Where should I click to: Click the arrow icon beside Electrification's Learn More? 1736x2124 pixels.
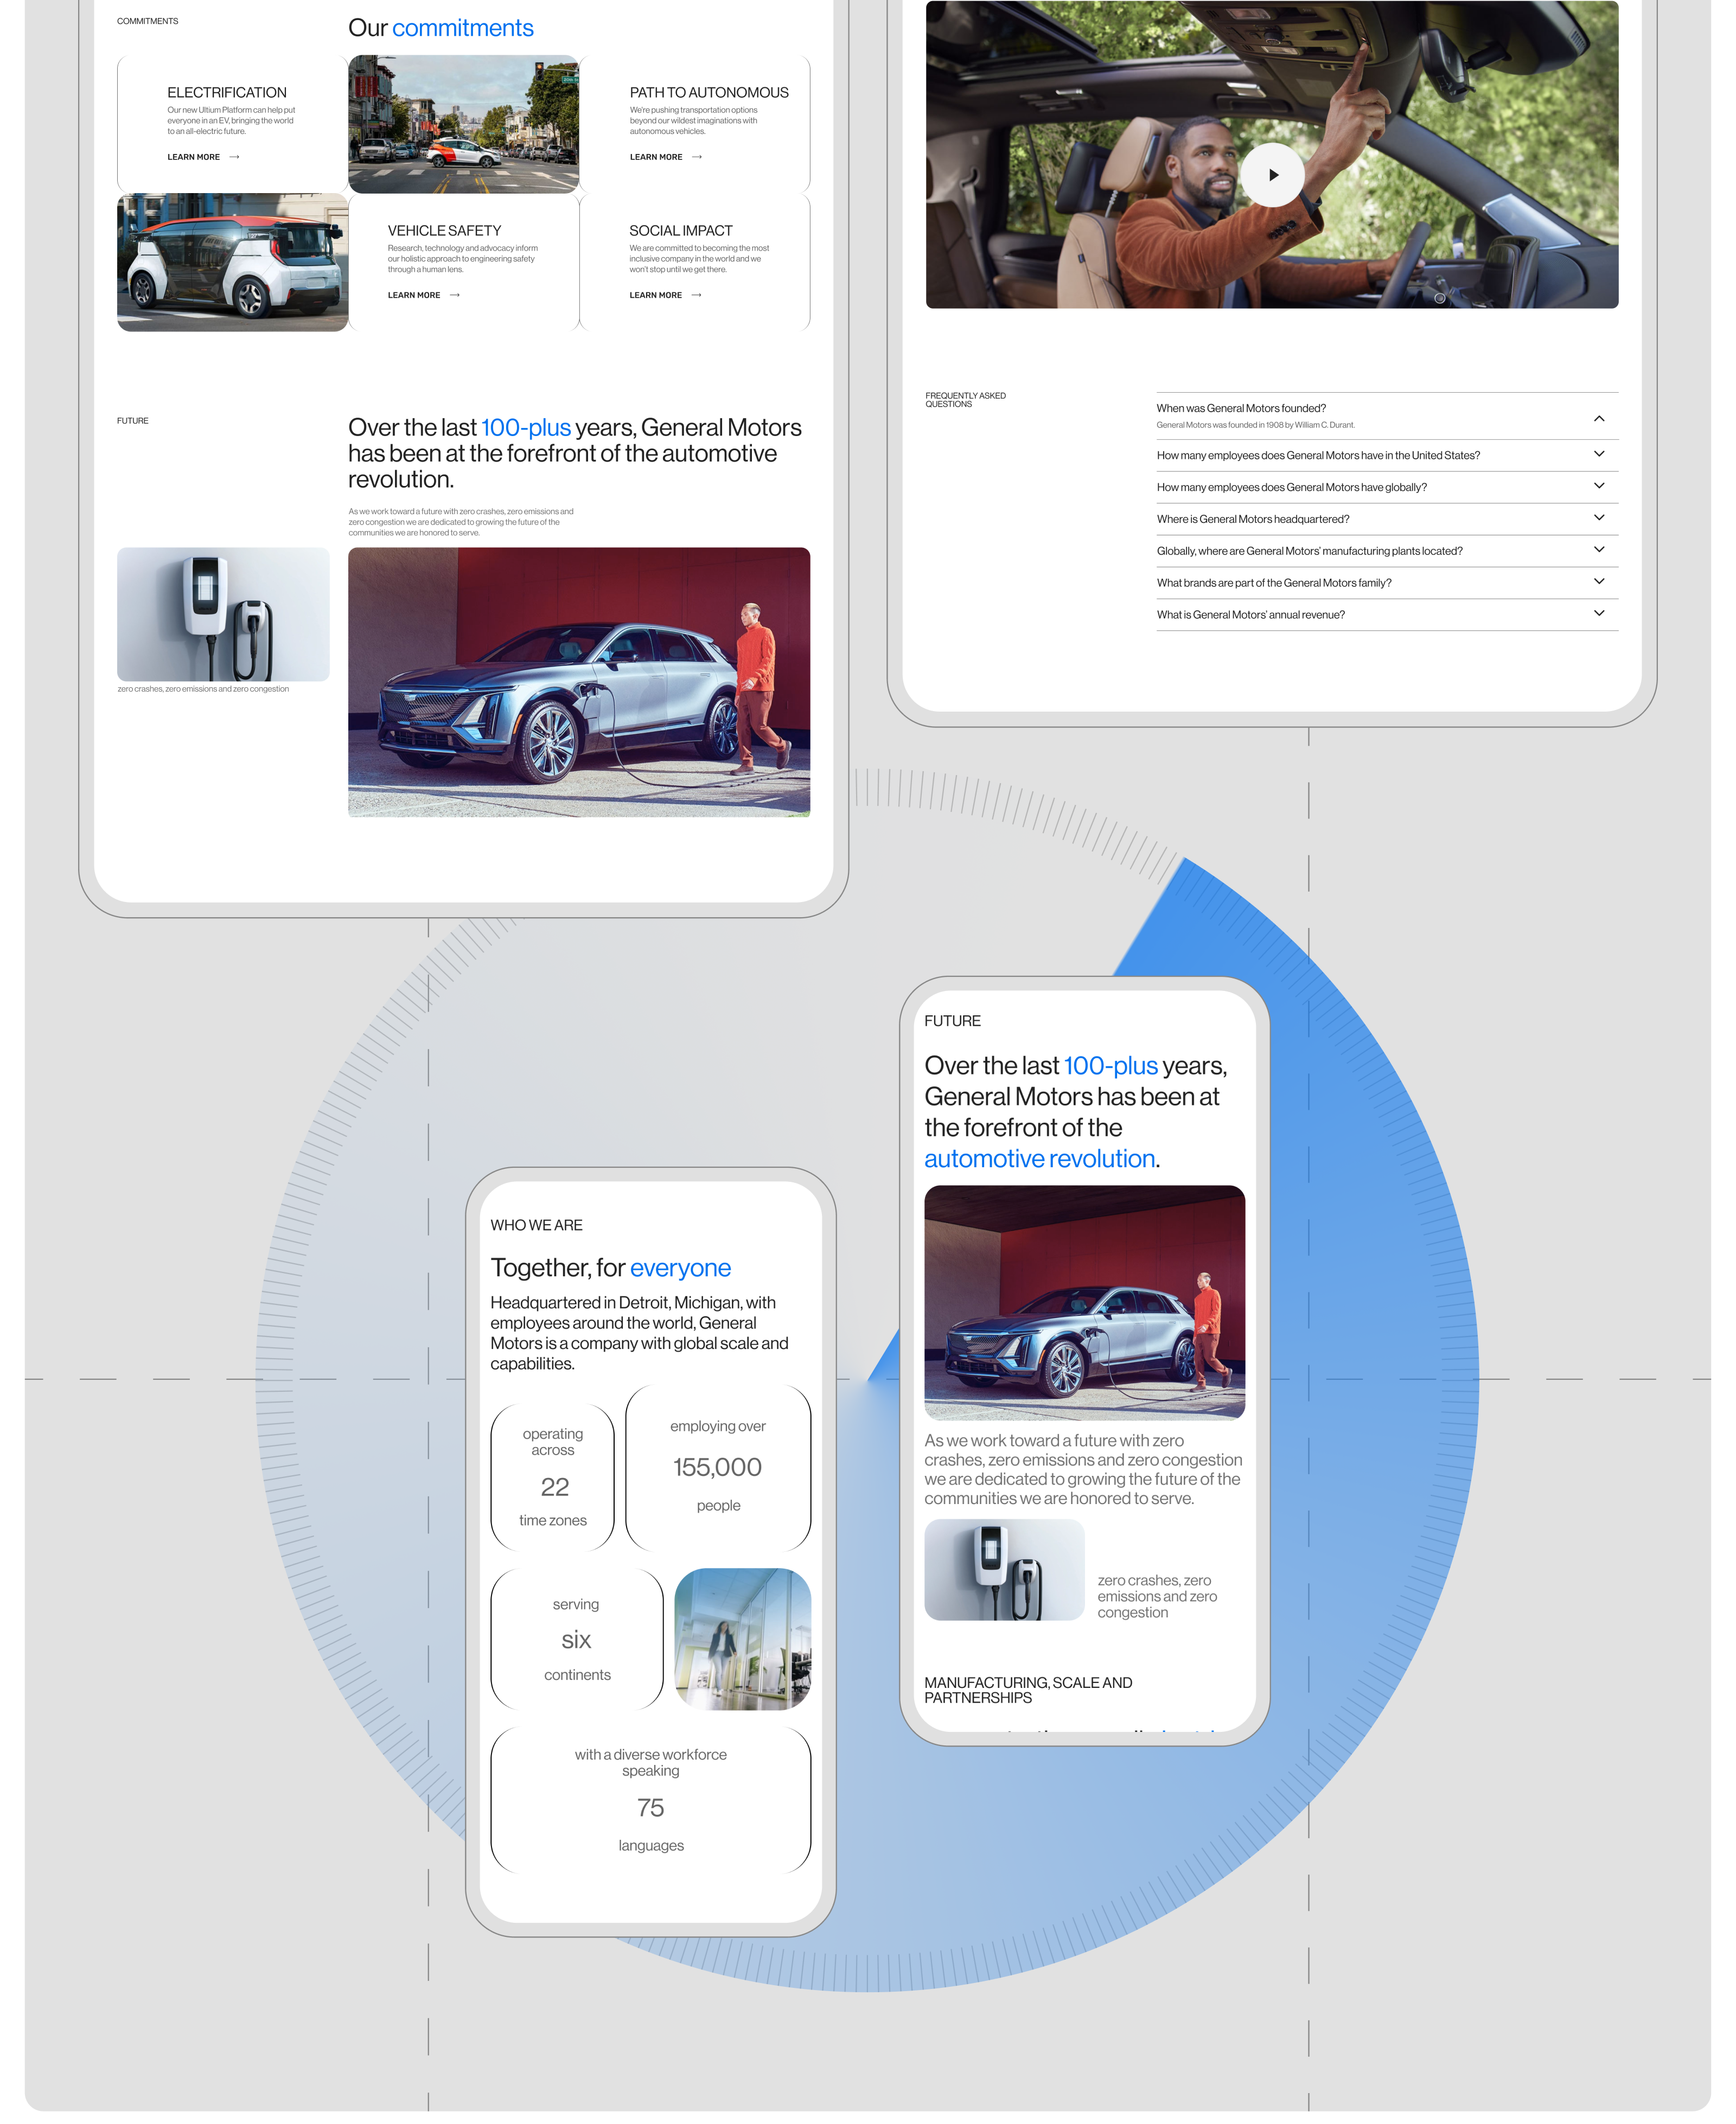point(234,157)
